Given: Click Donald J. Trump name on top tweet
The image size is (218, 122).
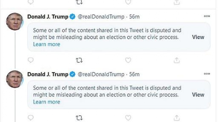Looking at the screenshot, I should click(48, 17).
